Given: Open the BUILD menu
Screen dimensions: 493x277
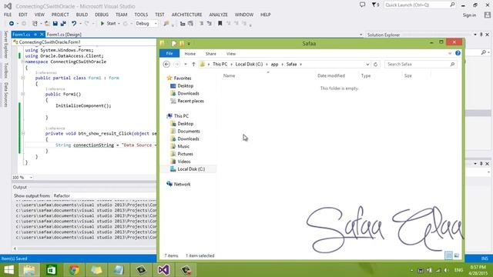Looking at the screenshot, I should (x=82, y=15).
